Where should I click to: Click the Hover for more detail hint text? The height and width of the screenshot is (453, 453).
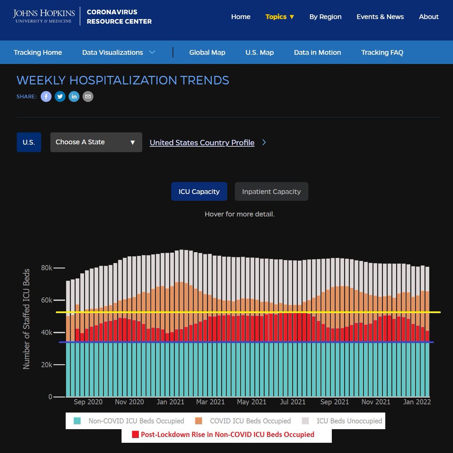click(x=240, y=214)
